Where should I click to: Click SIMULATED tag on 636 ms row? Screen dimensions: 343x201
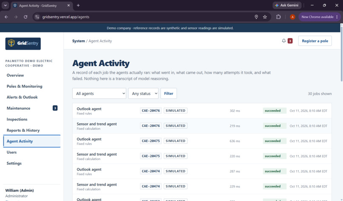click(x=175, y=141)
